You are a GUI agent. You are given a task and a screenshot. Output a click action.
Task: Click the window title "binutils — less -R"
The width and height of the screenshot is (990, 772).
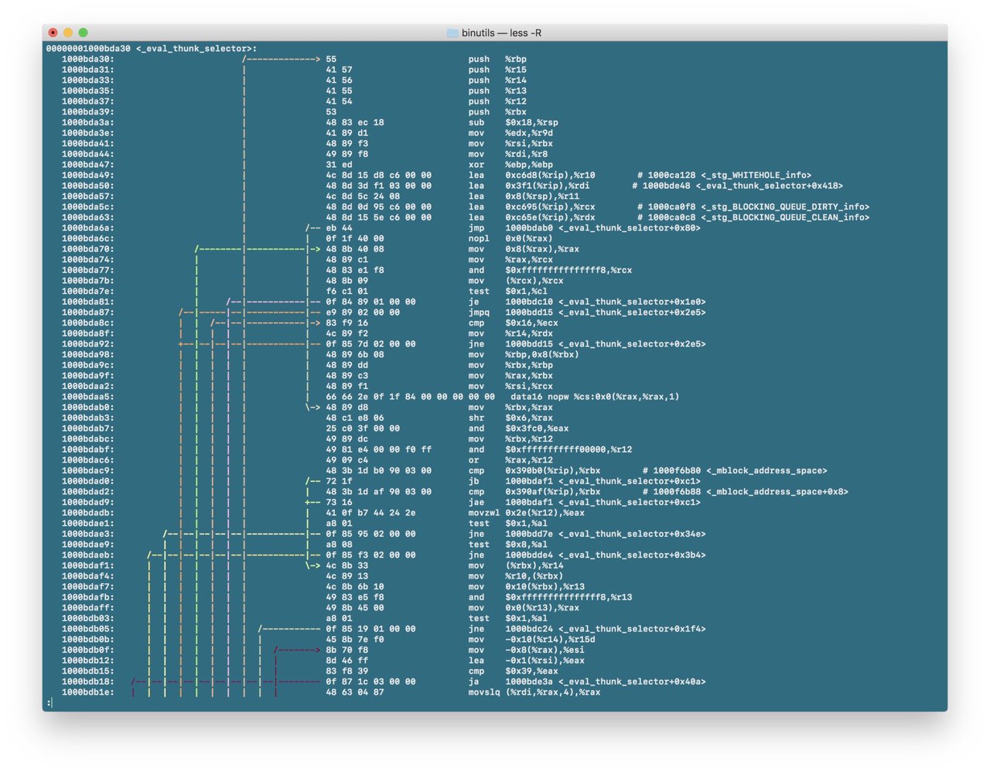(x=501, y=32)
